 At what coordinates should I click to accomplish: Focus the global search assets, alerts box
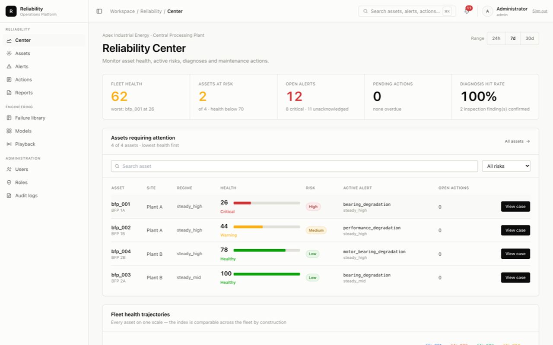tap(407, 11)
